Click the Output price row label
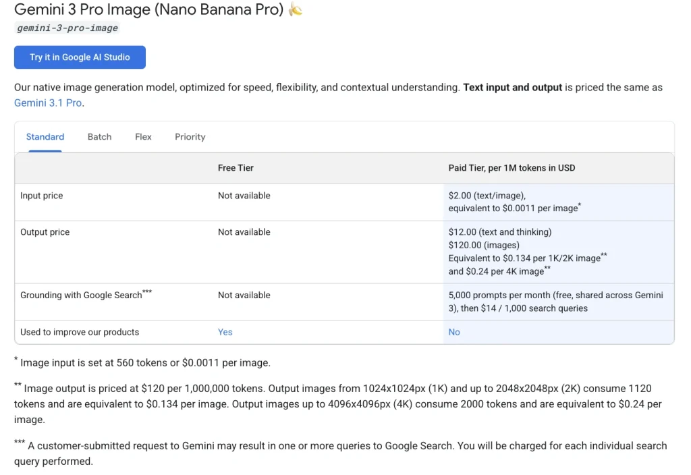The height and width of the screenshot is (475, 691). tap(45, 232)
